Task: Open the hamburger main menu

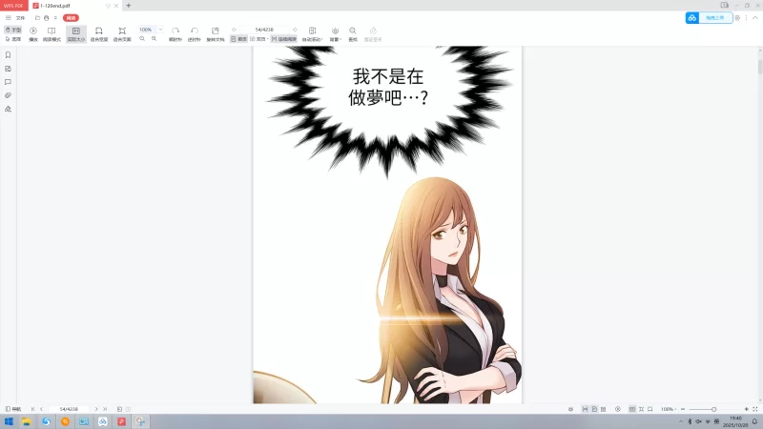Action: 9,18
